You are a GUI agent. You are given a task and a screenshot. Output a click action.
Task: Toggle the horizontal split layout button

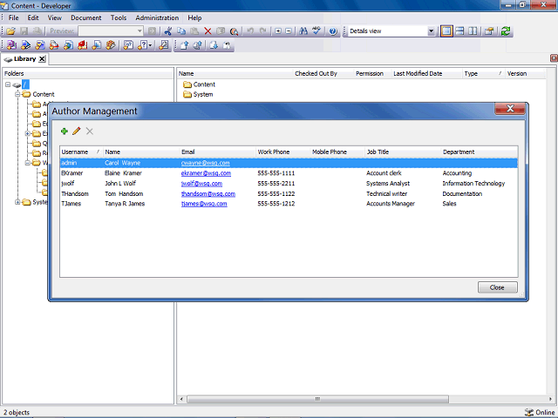(459, 31)
